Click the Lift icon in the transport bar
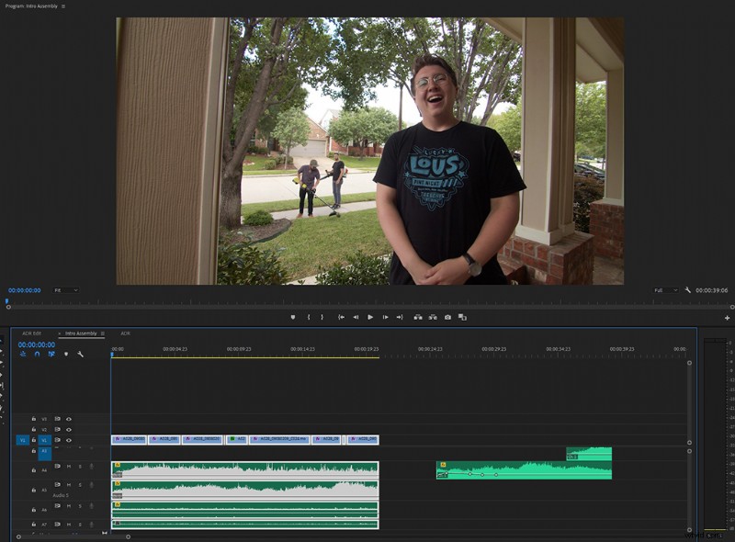The image size is (735, 542). click(417, 317)
